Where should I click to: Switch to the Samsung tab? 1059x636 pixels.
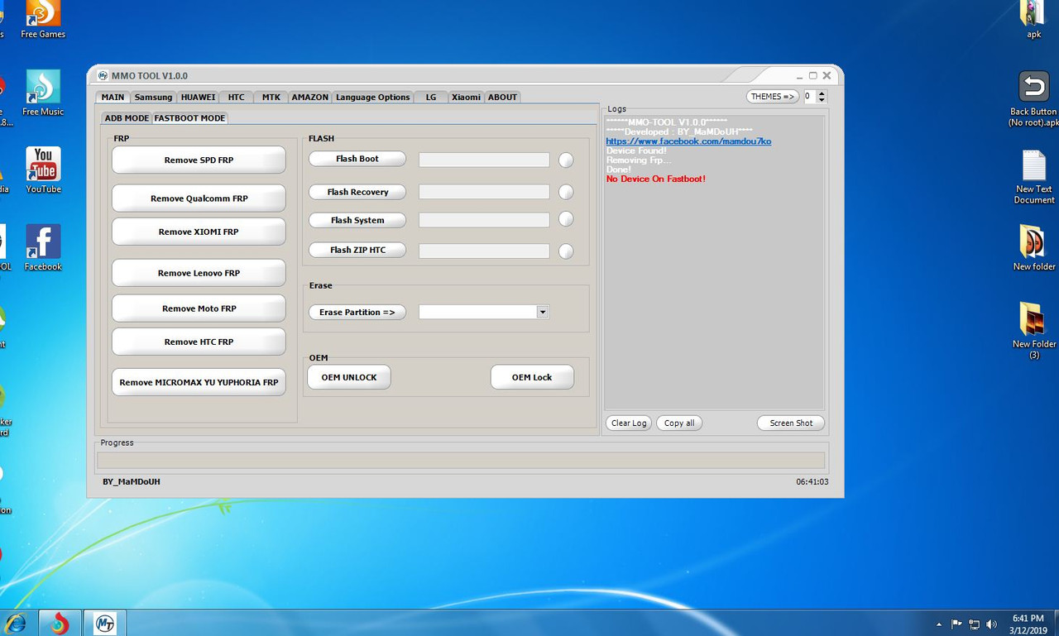click(x=153, y=97)
